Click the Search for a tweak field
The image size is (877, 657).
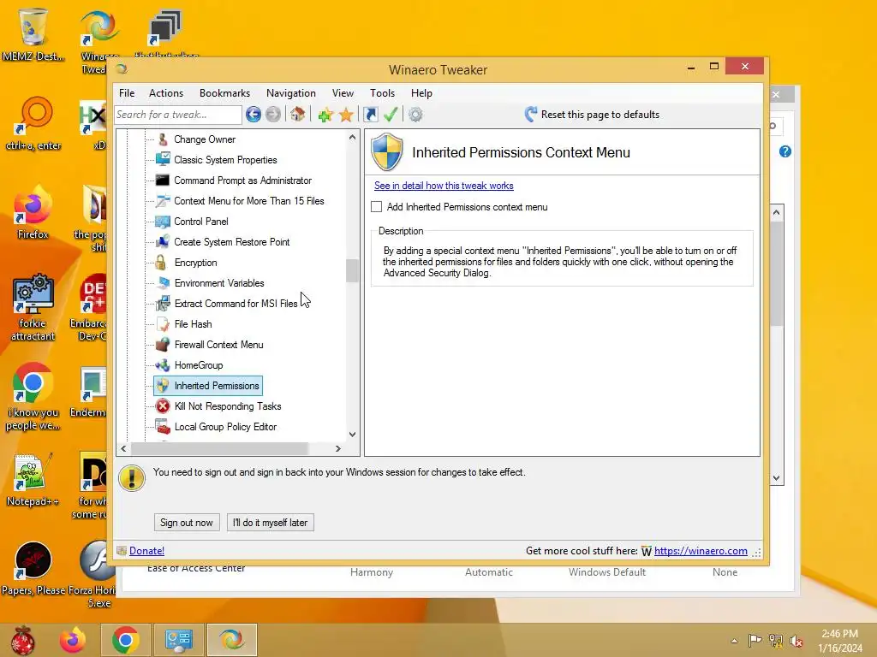tap(178, 115)
